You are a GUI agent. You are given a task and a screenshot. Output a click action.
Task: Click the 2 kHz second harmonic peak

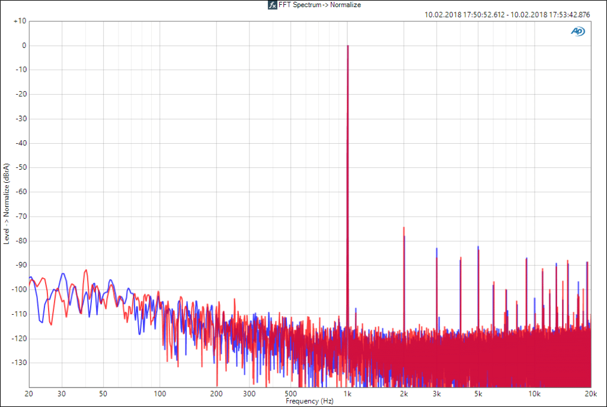click(x=404, y=228)
